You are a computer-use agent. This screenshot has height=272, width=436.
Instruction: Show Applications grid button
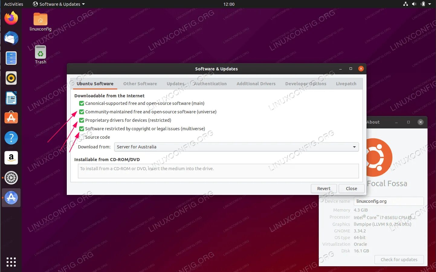point(11,262)
